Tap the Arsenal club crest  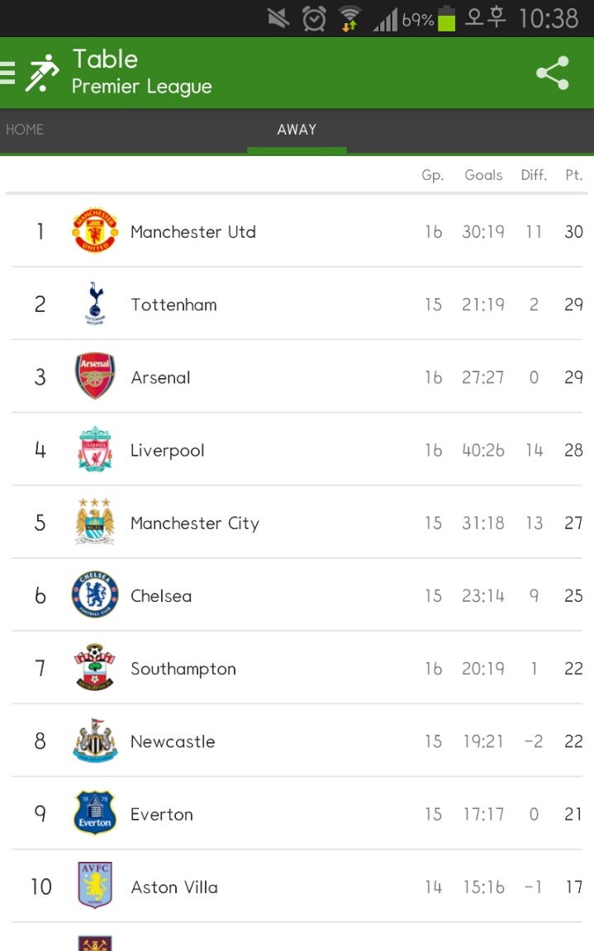click(95, 377)
